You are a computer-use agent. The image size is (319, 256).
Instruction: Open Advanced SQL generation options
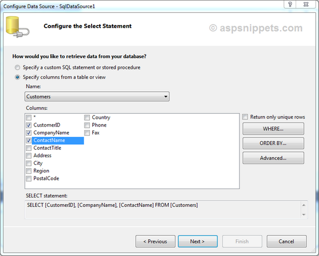point(273,158)
